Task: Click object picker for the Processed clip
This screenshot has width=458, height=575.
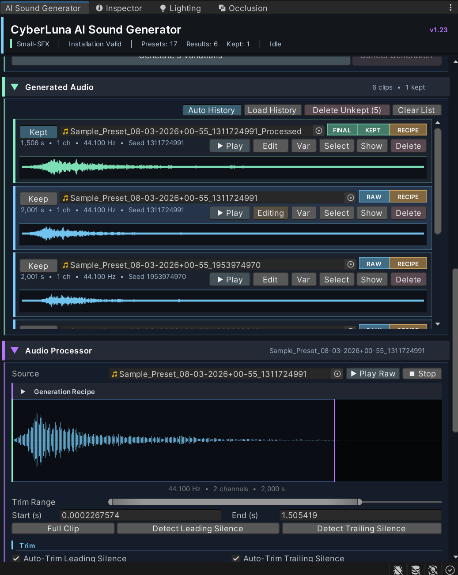Action: point(318,131)
